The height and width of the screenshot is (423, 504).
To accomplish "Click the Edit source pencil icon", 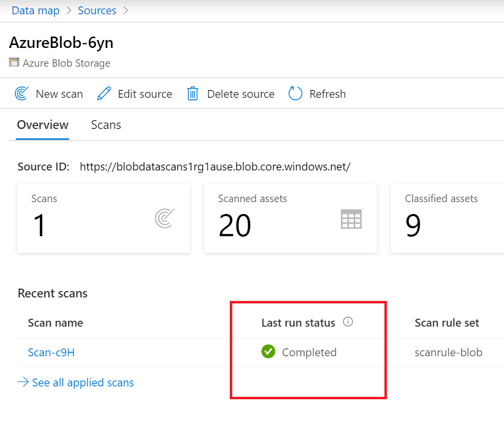I will [x=104, y=93].
